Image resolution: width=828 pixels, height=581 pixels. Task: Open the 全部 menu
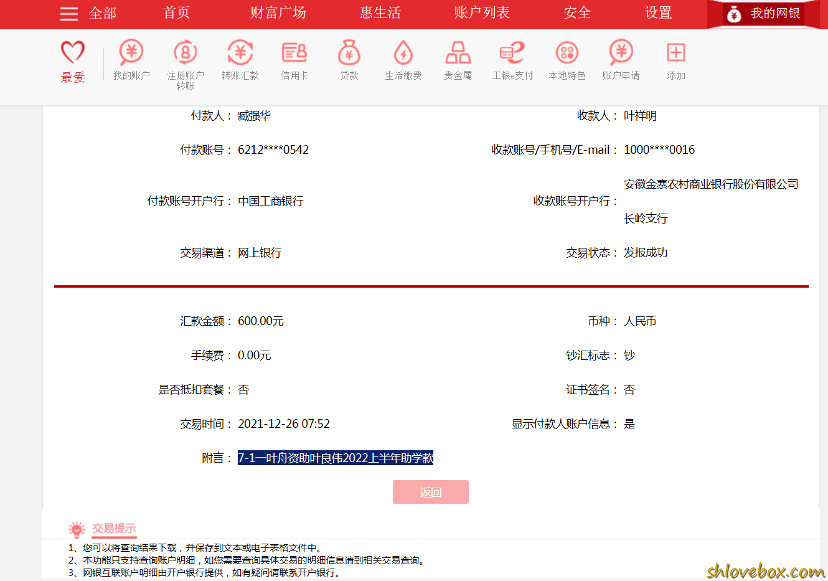click(x=103, y=13)
